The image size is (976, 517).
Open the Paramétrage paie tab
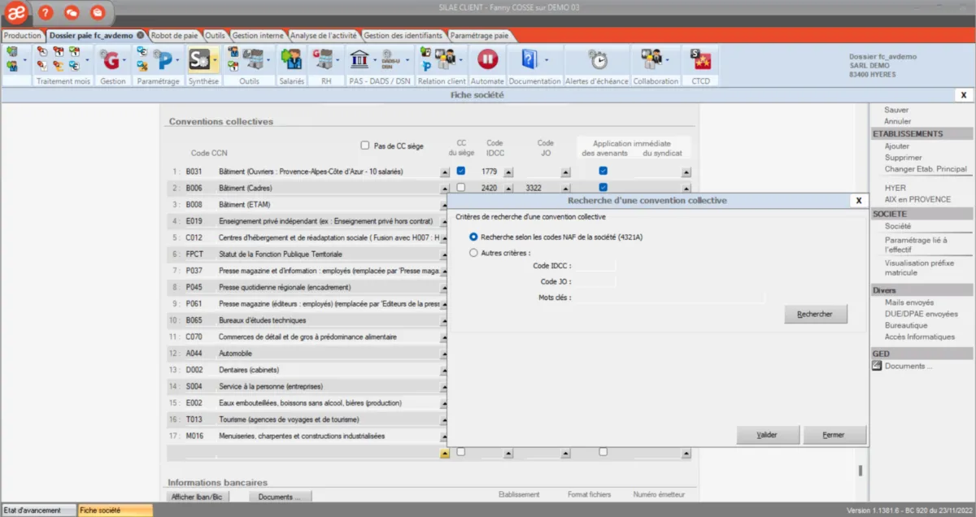479,36
